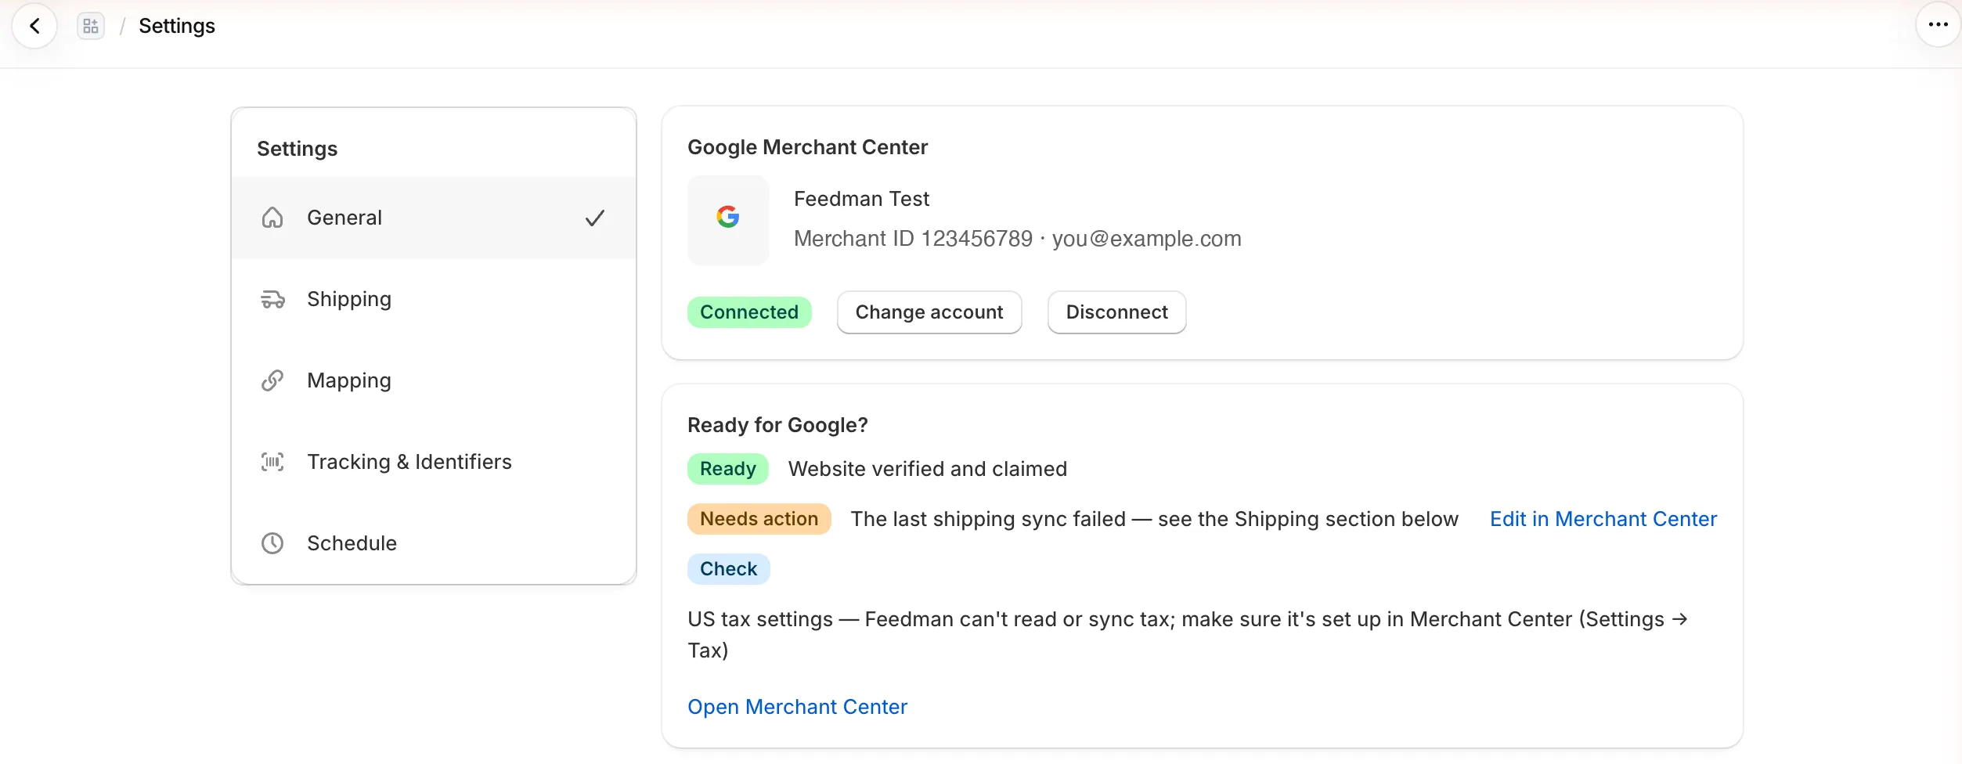Select the General settings section
Image resolution: width=1962 pixels, height=764 pixels.
pos(434,218)
